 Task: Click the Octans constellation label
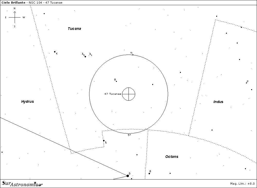tap(172, 157)
